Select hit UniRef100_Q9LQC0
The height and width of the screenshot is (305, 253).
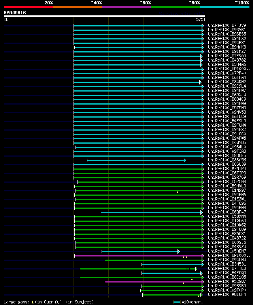pyautogui.click(x=227, y=134)
